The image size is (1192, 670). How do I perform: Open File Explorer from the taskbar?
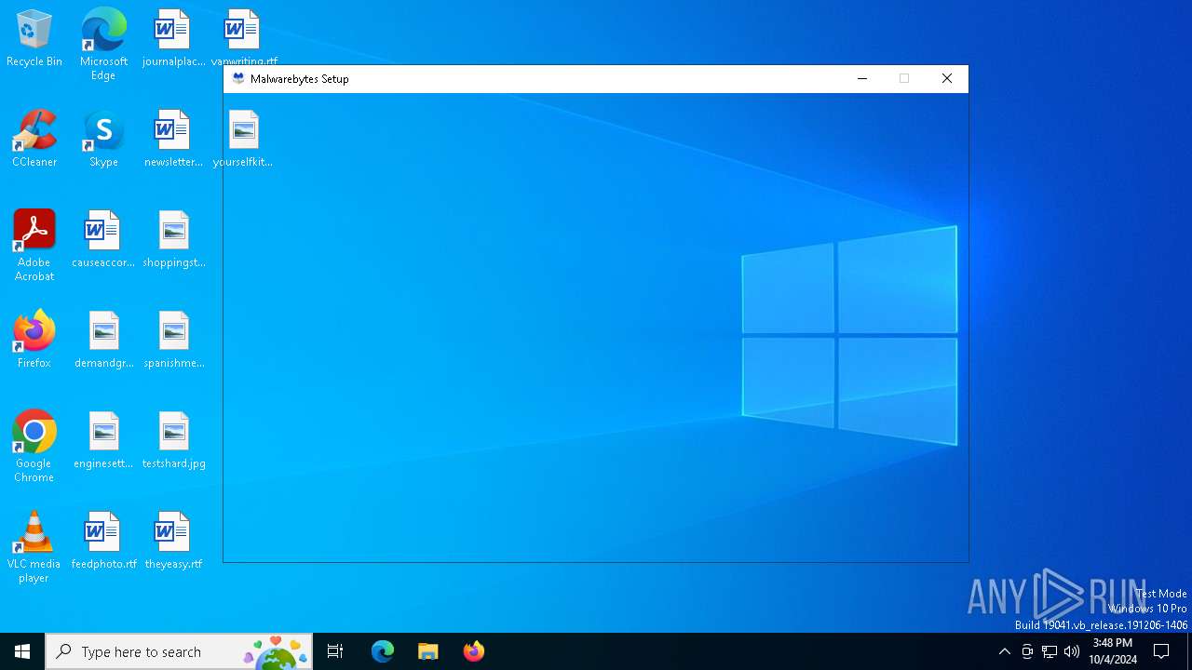[428, 651]
